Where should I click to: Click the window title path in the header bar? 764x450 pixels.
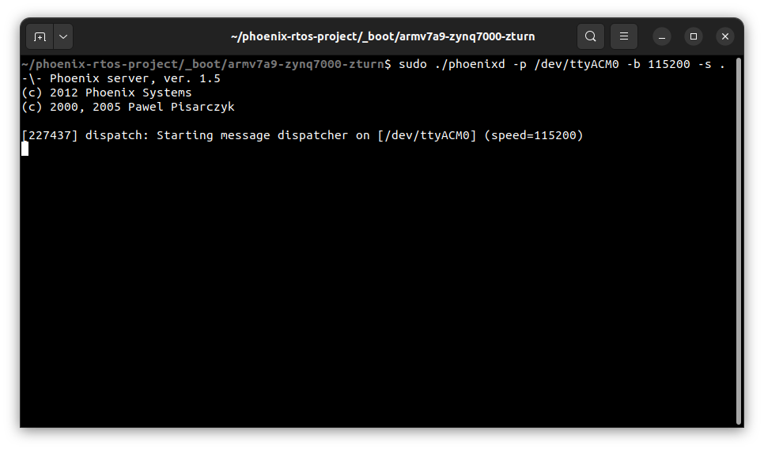click(x=381, y=36)
